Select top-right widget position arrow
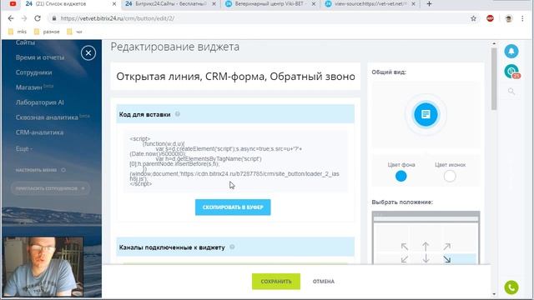The width and height of the screenshot is (534, 300). tap(447, 247)
